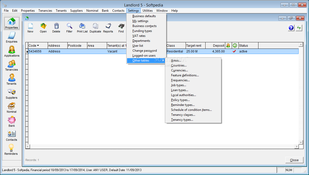Open the Nominal menu

coord(92,11)
